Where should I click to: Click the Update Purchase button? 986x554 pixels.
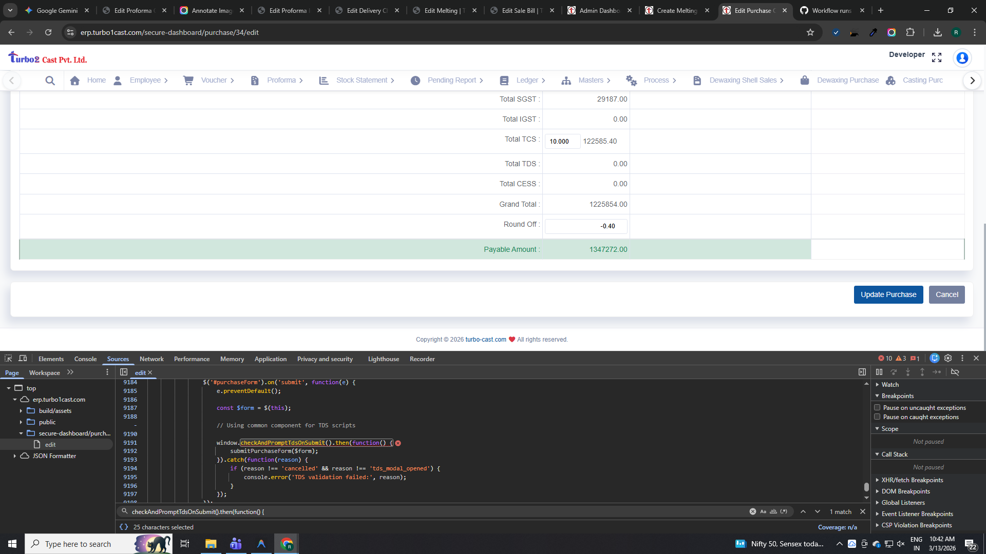coord(888,294)
